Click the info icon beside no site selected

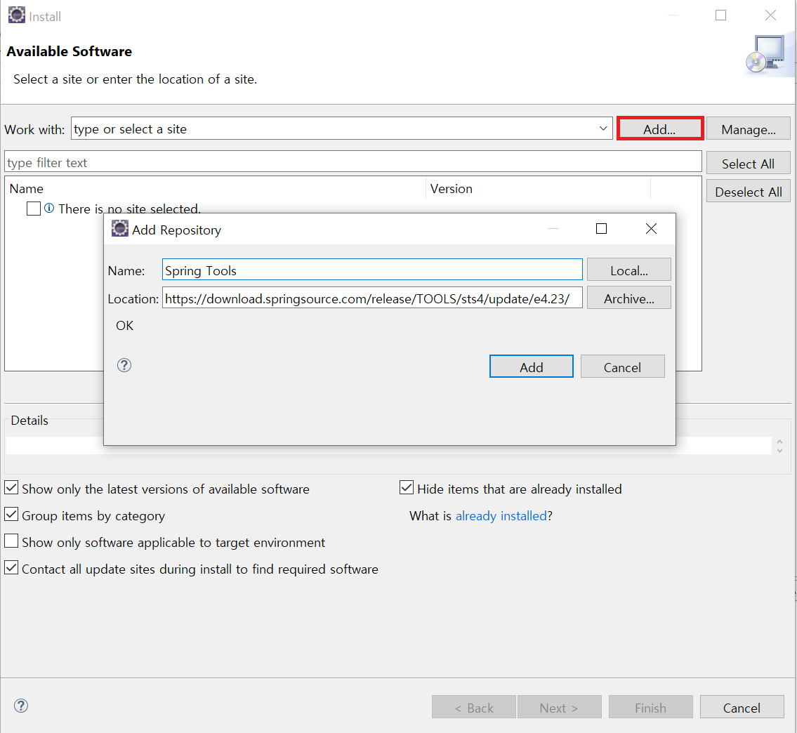(x=49, y=209)
